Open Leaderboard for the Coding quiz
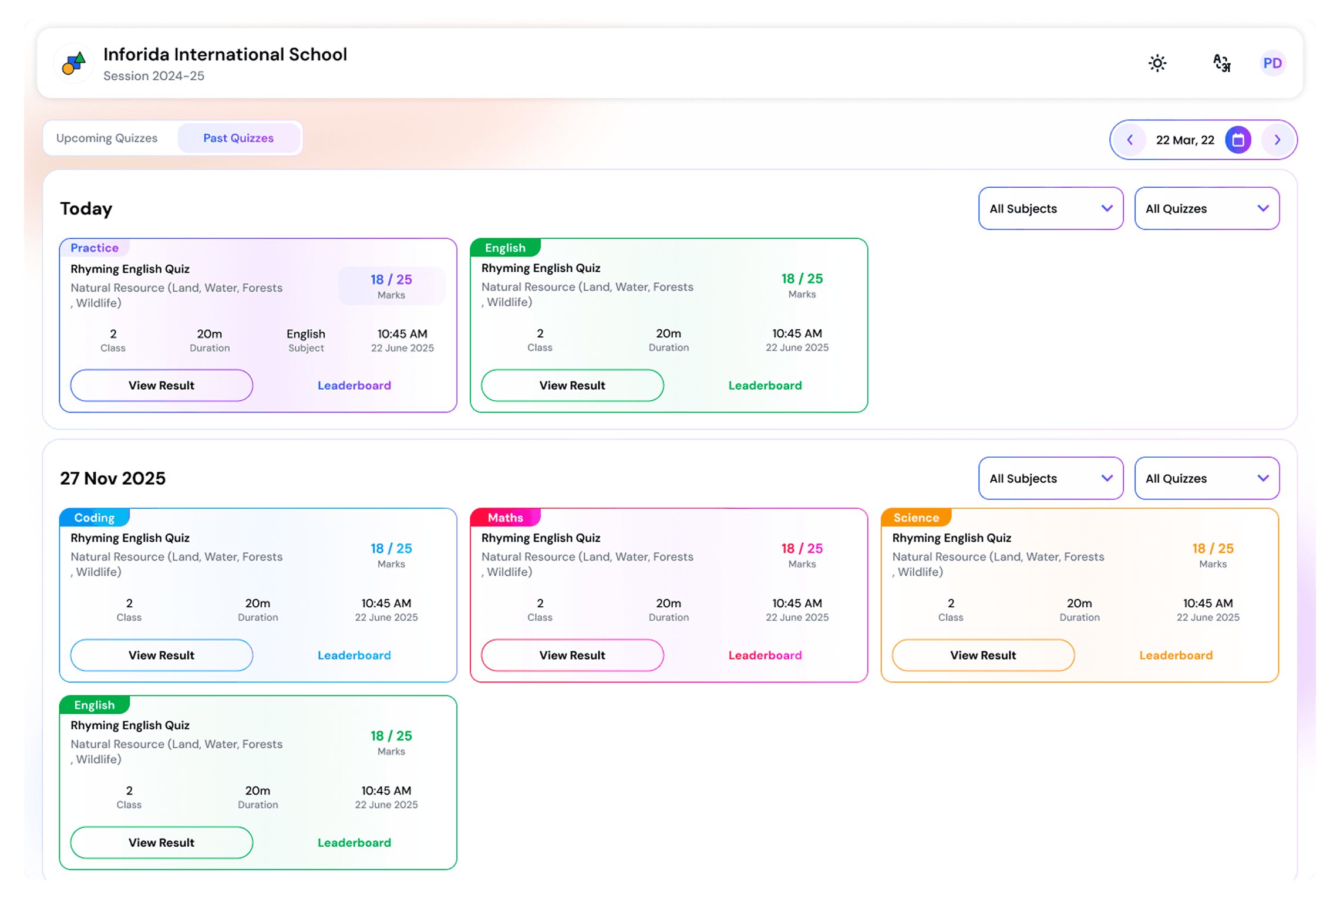1340x899 pixels. tap(354, 655)
